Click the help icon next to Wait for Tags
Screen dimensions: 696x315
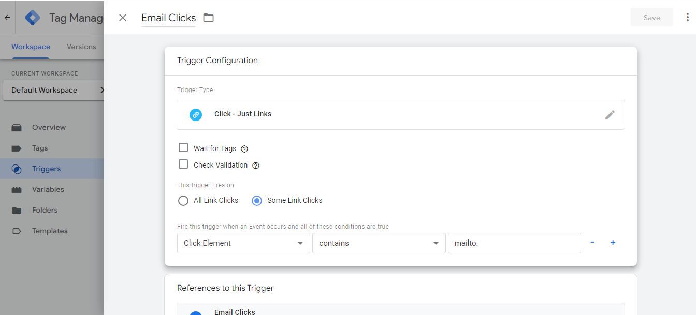pyautogui.click(x=244, y=149)
